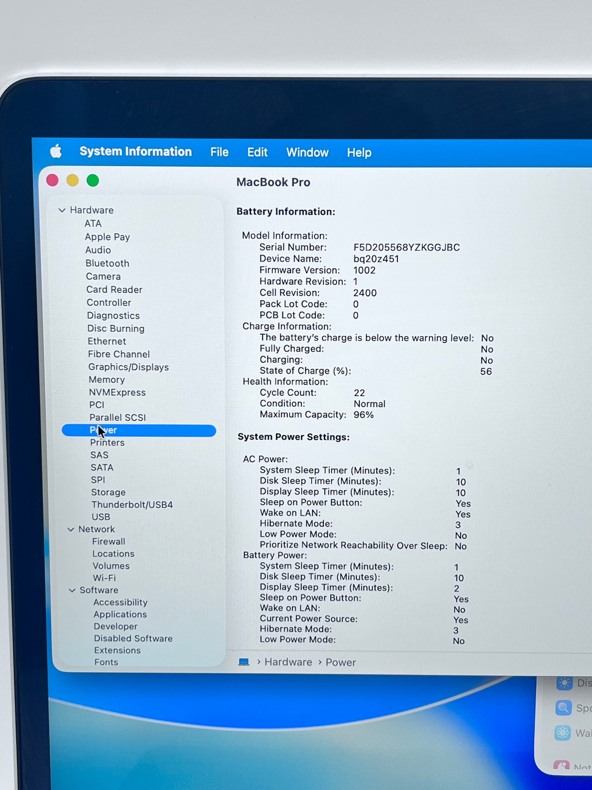
Task: Open the File menu
Action: point(220,152)
